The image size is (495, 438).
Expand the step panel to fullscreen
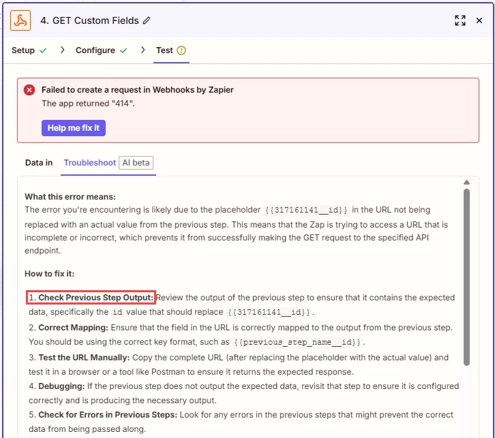(x=460, y=20)
